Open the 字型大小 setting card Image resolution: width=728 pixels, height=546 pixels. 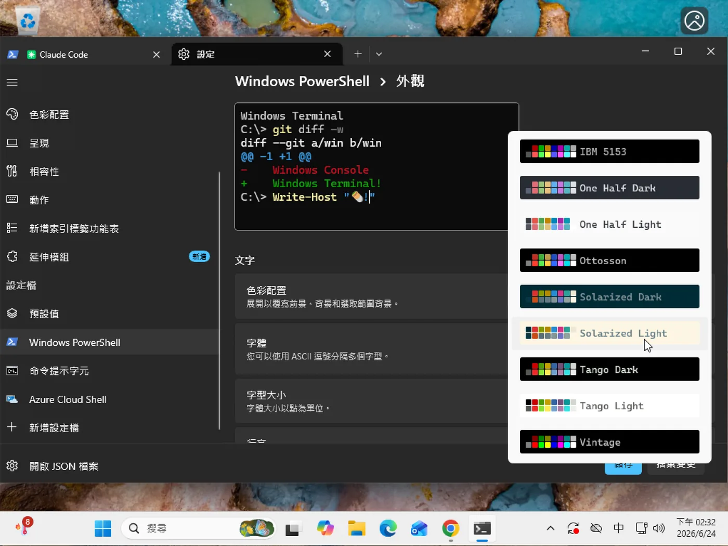(x=371, y=401)
